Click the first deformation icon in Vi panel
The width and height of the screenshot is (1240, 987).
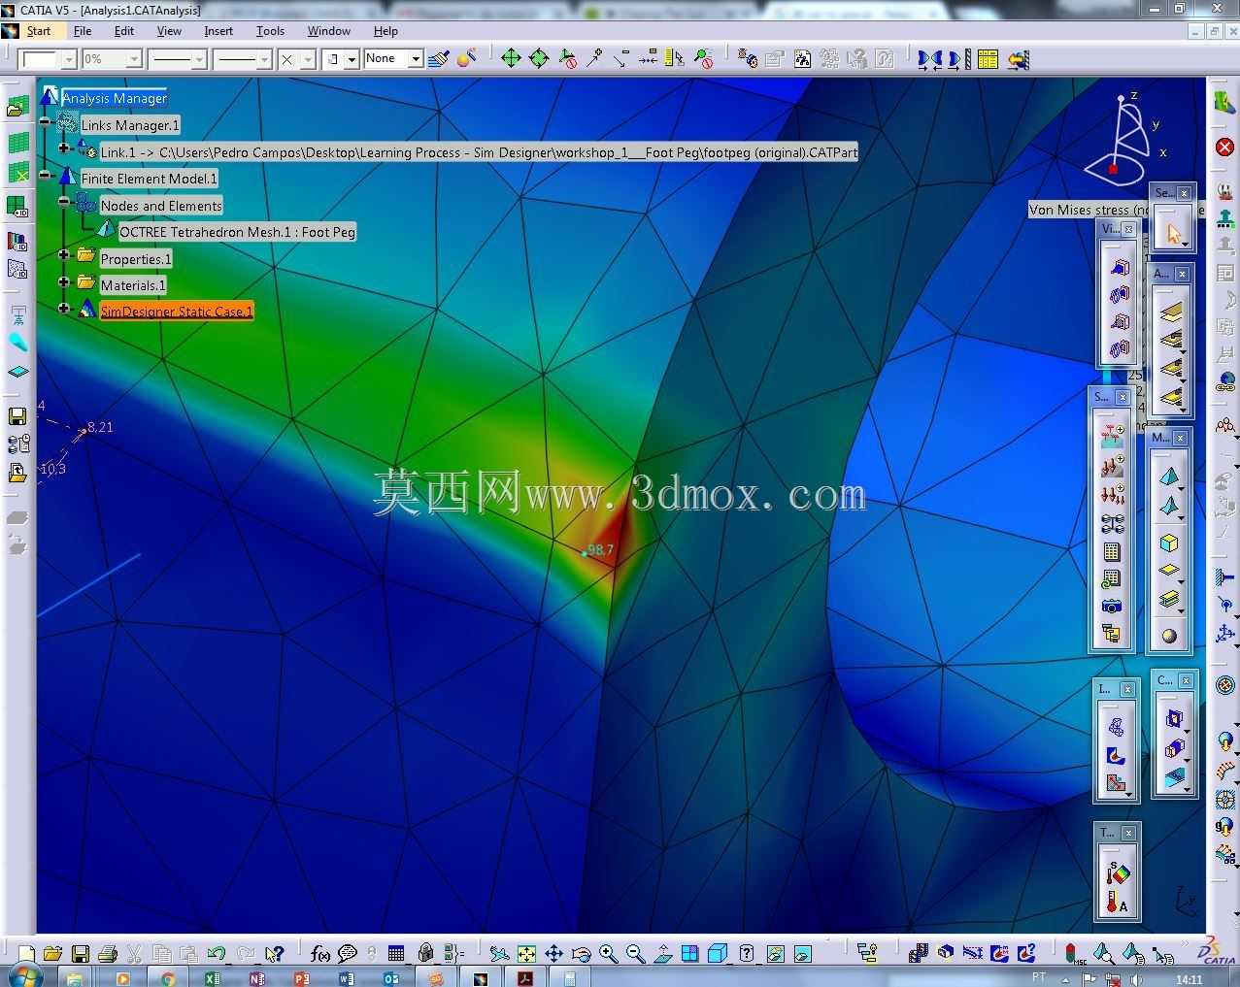[1121, 268]
